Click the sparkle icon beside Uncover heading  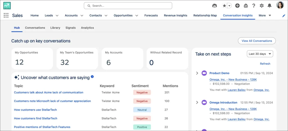[17, 77]
